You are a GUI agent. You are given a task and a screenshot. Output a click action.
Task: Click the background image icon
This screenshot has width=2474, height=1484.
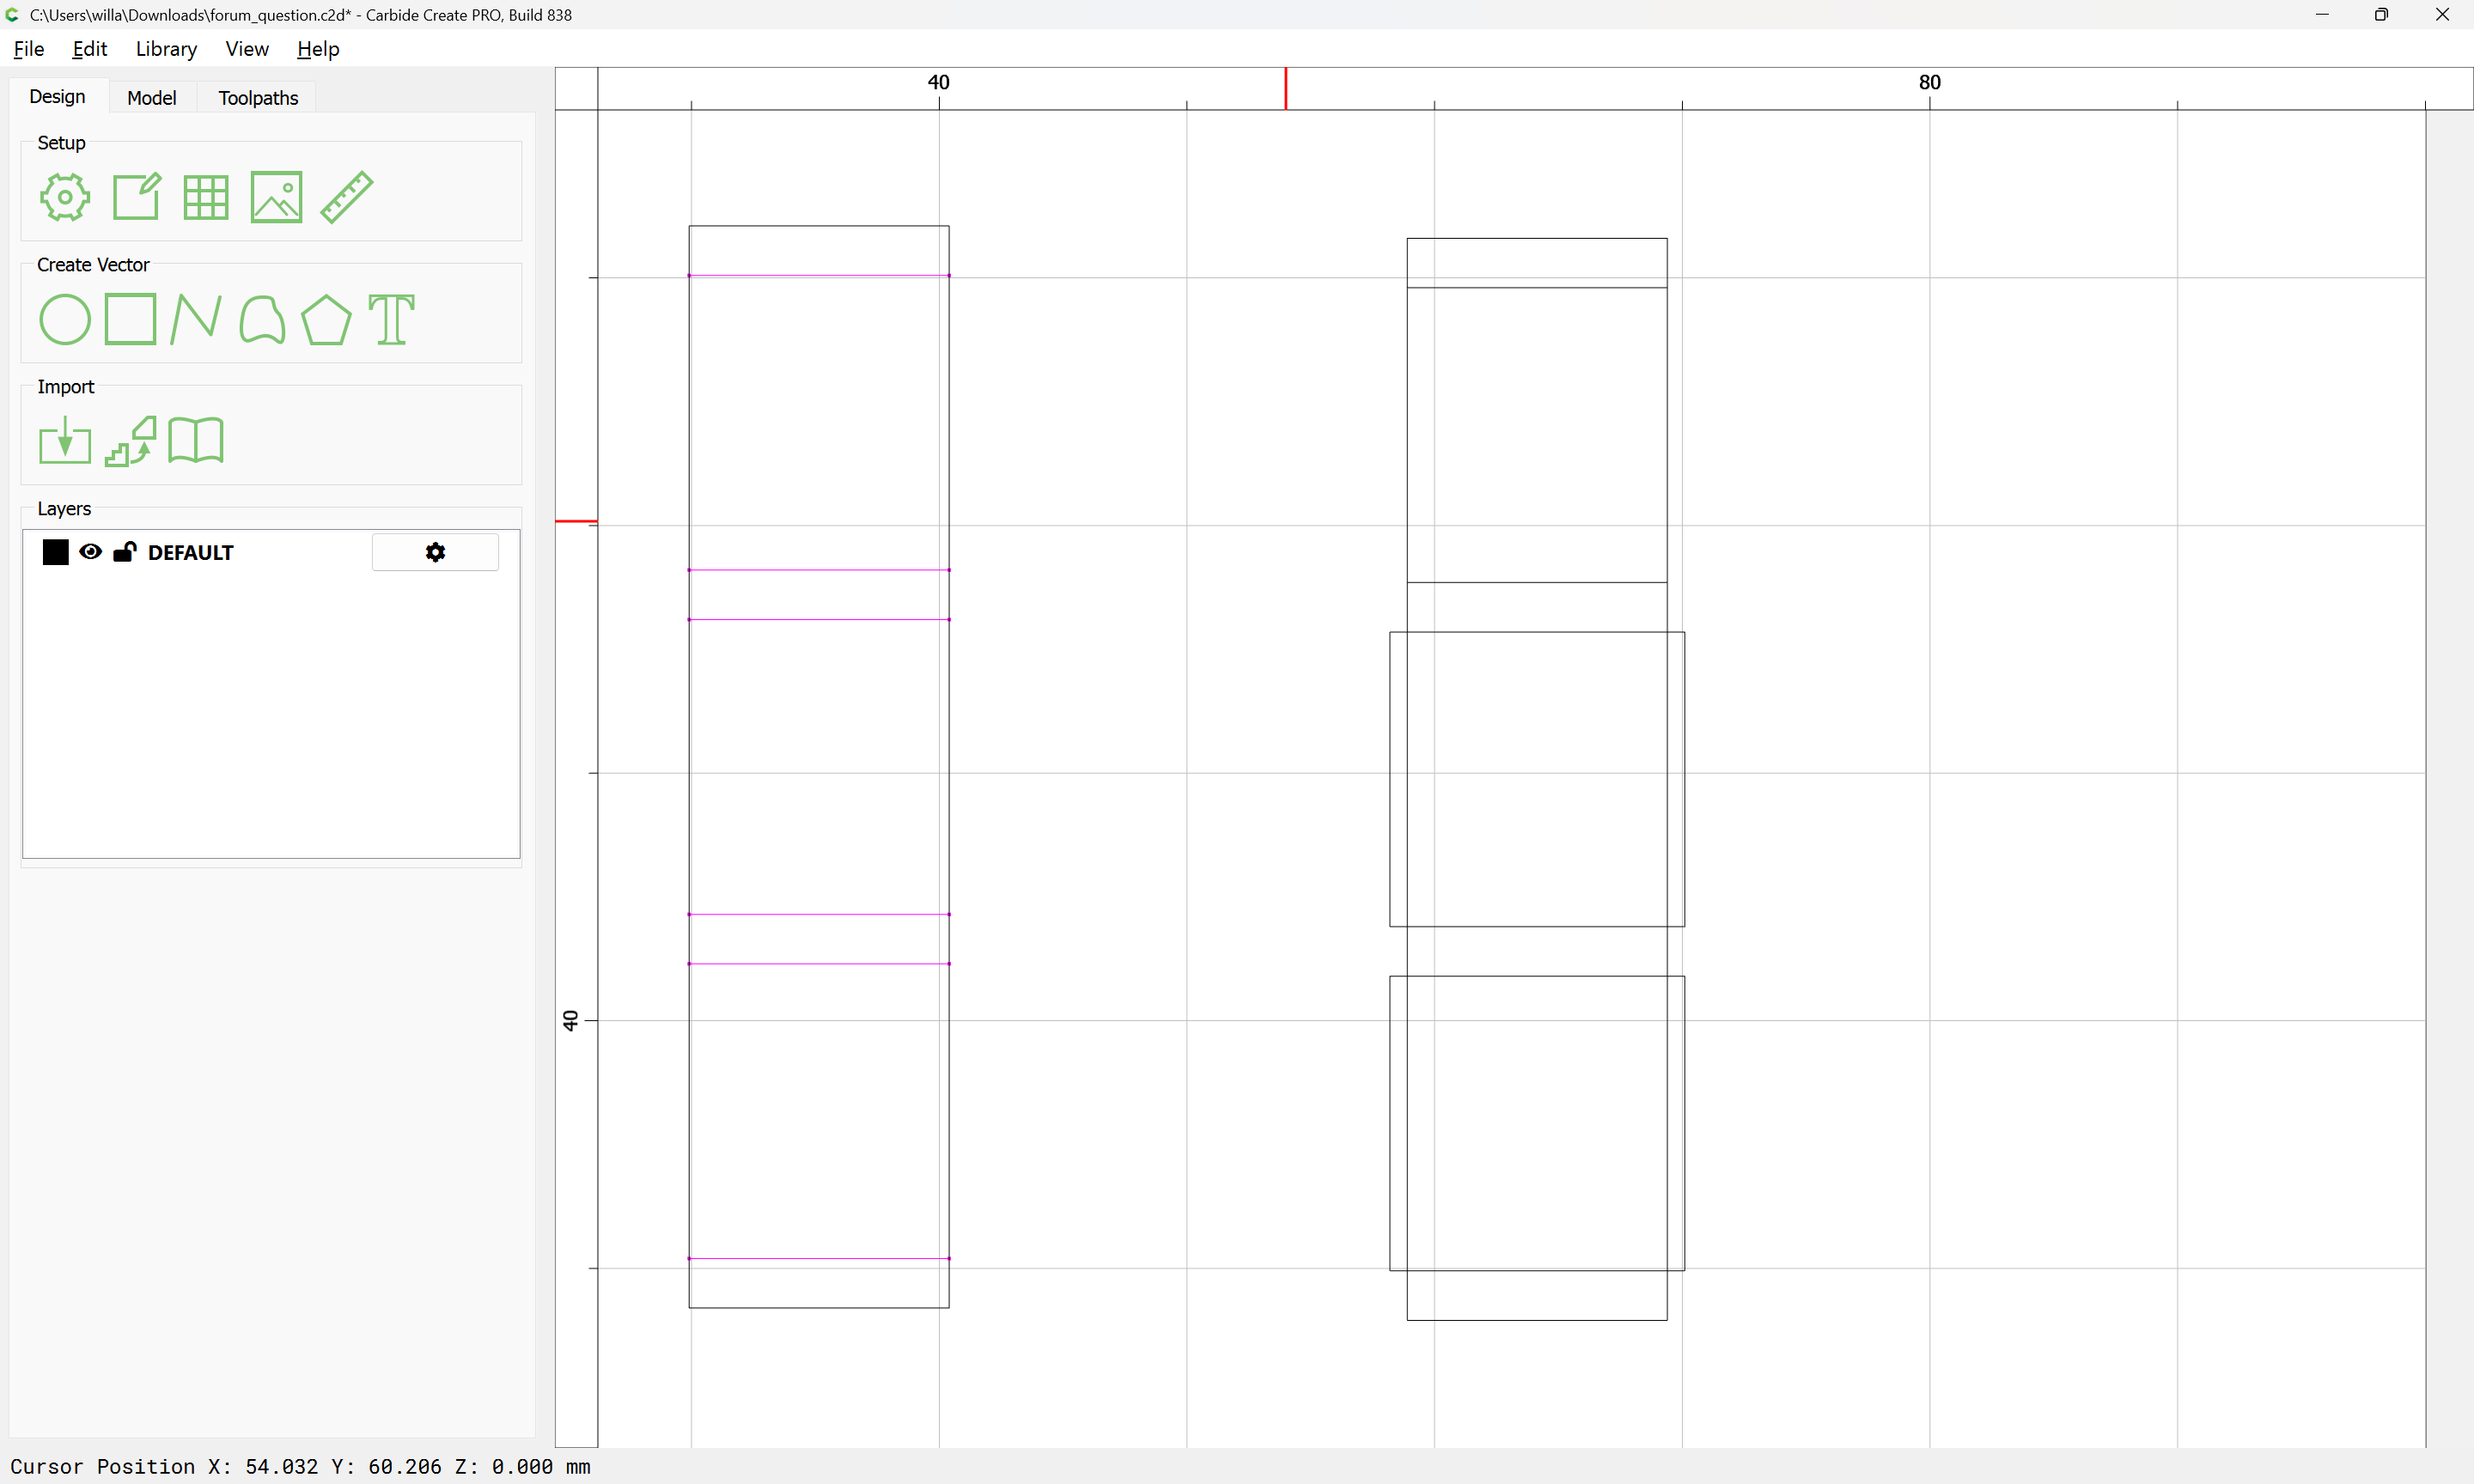276,197
